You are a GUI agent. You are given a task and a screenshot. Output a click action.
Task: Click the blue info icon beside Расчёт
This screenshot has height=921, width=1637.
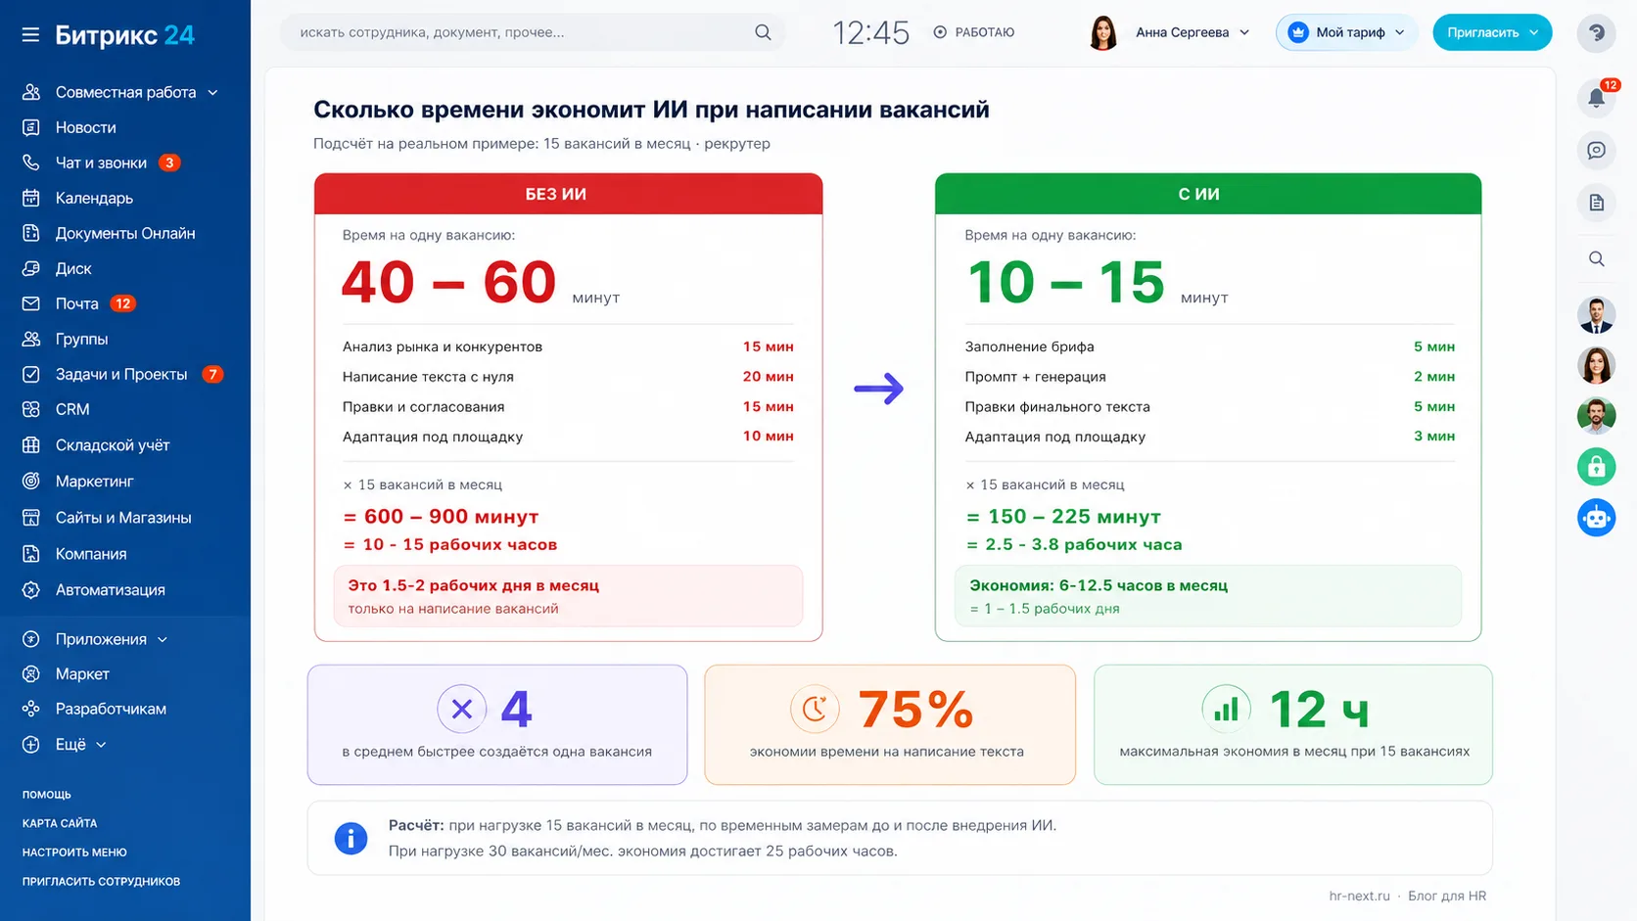pyautogui.click(x=351, y=838)
